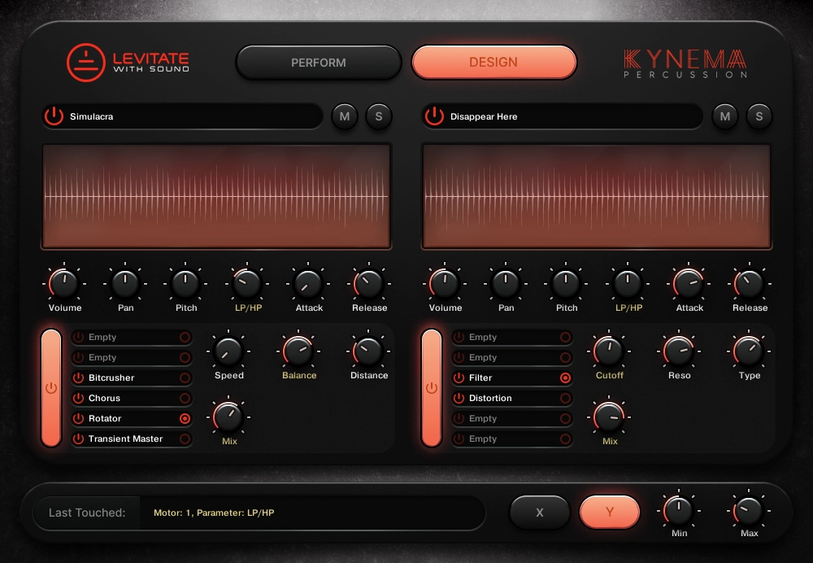813x563 pixels.
Task: Switch to the DESIGN tab
Action: point(493,63)
